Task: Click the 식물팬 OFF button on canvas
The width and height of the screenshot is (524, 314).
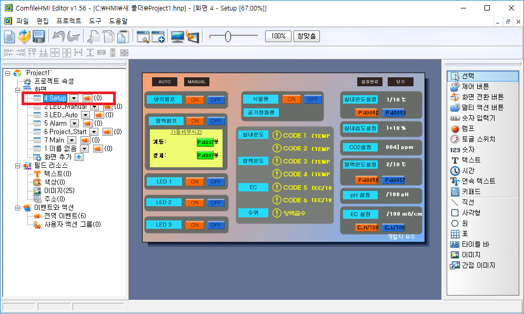Action: point(312,99)
